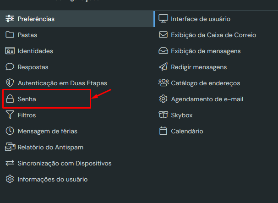
Task: Go to Redigir mensagens preferences
Action: [198, 67]
